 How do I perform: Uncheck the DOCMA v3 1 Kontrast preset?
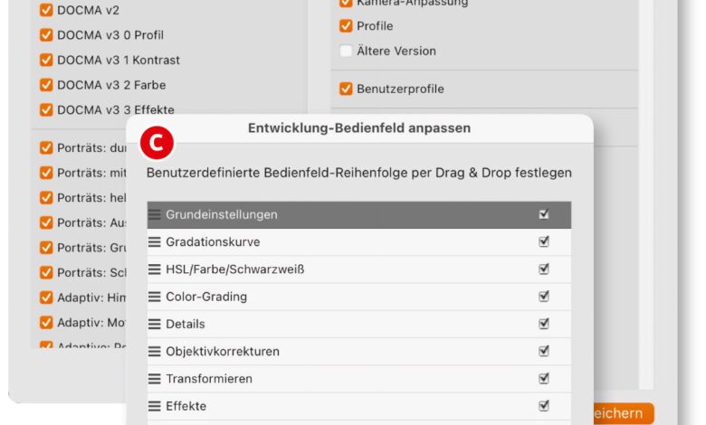click(x=46, y=61)
